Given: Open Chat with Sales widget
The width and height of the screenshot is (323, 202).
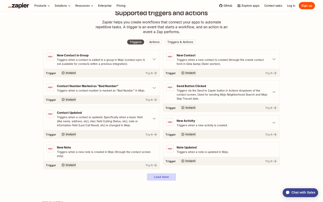Looking at the screenshot, I should tap(300, 193).
